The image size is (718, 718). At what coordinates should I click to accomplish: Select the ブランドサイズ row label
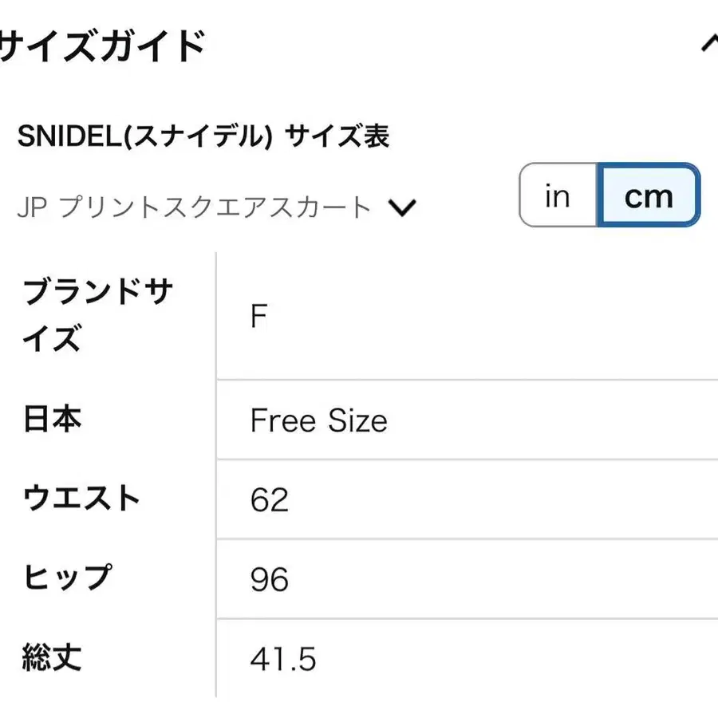coord(97,316)
